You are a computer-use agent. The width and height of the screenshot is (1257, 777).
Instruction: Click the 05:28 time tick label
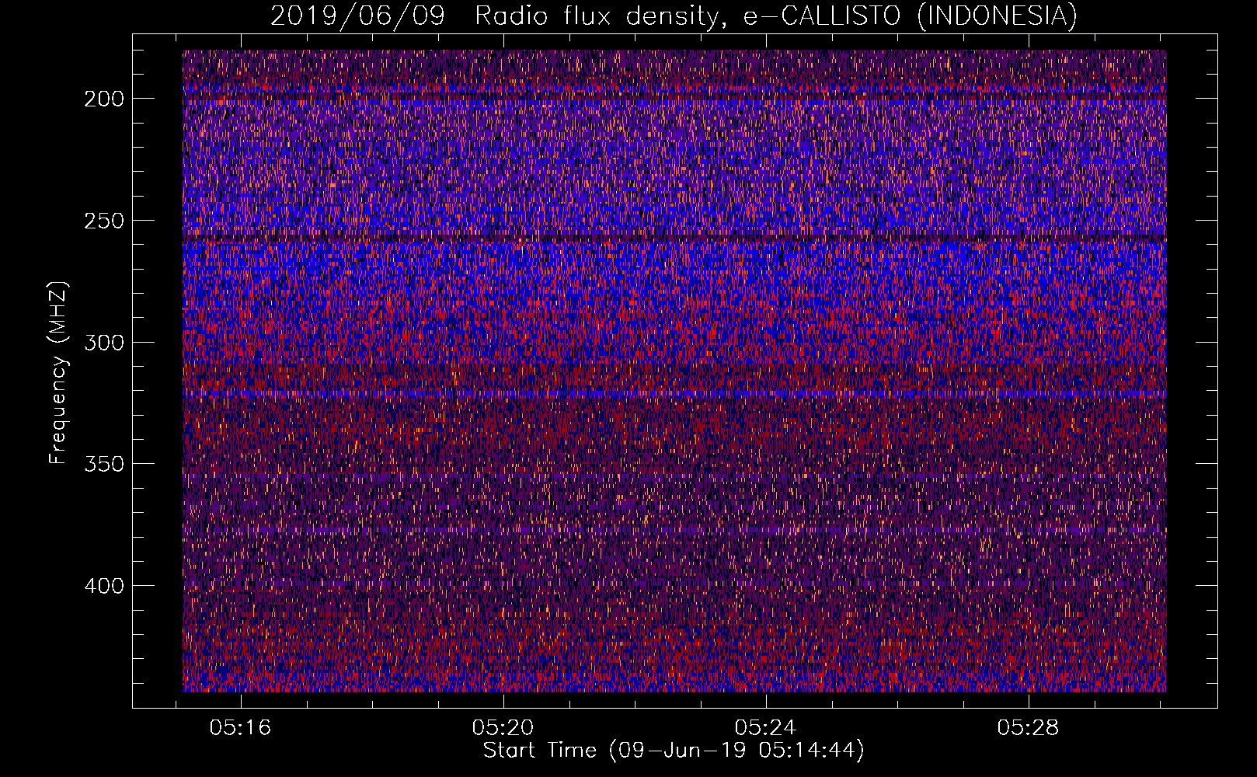pyautogui.click(x=1028, y=728)
